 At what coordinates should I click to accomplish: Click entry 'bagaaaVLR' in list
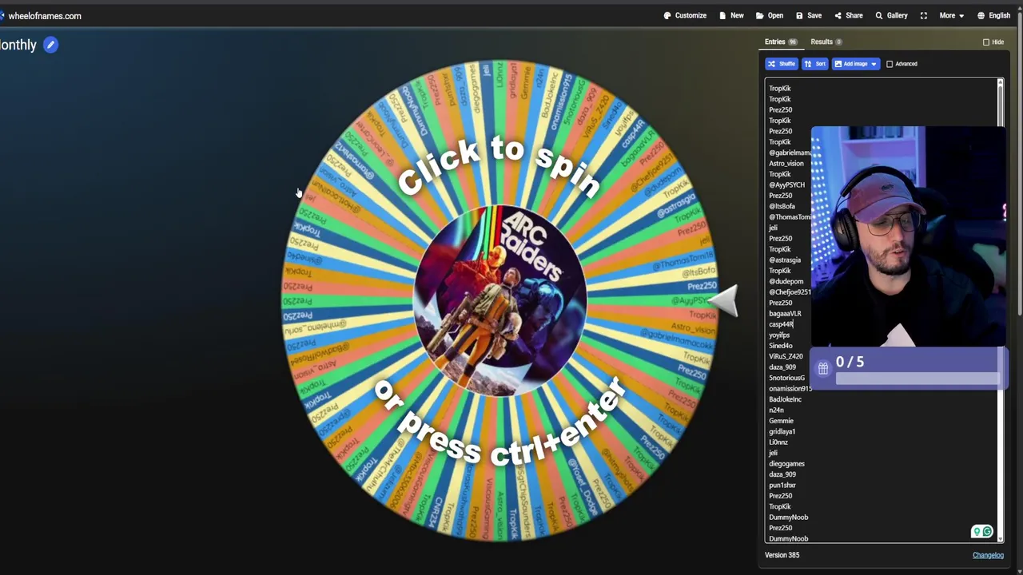785,313
